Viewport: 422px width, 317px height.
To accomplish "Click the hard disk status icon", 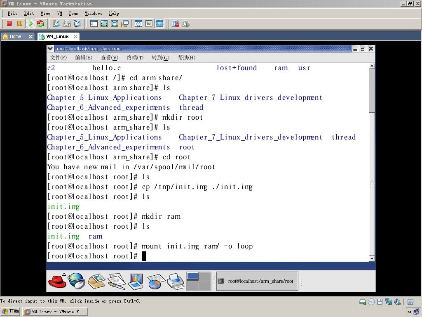I will coord(363,302).
